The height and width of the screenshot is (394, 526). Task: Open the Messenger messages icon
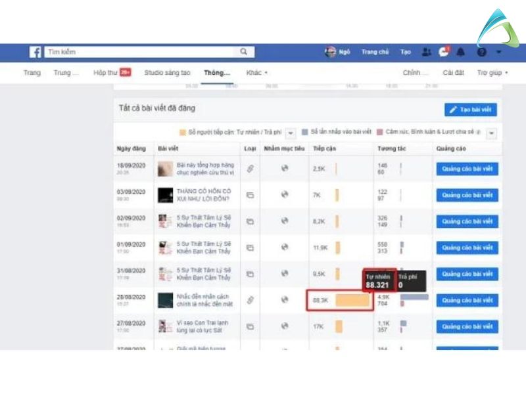444,52
